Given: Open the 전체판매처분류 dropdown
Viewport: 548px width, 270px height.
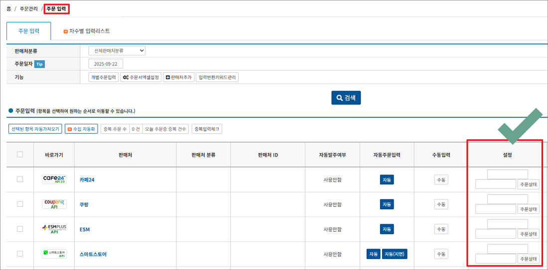Looking at the screenshot, I should click(117, 50).
